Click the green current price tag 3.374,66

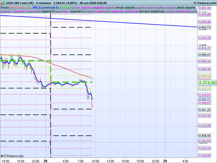coord(207,83)
